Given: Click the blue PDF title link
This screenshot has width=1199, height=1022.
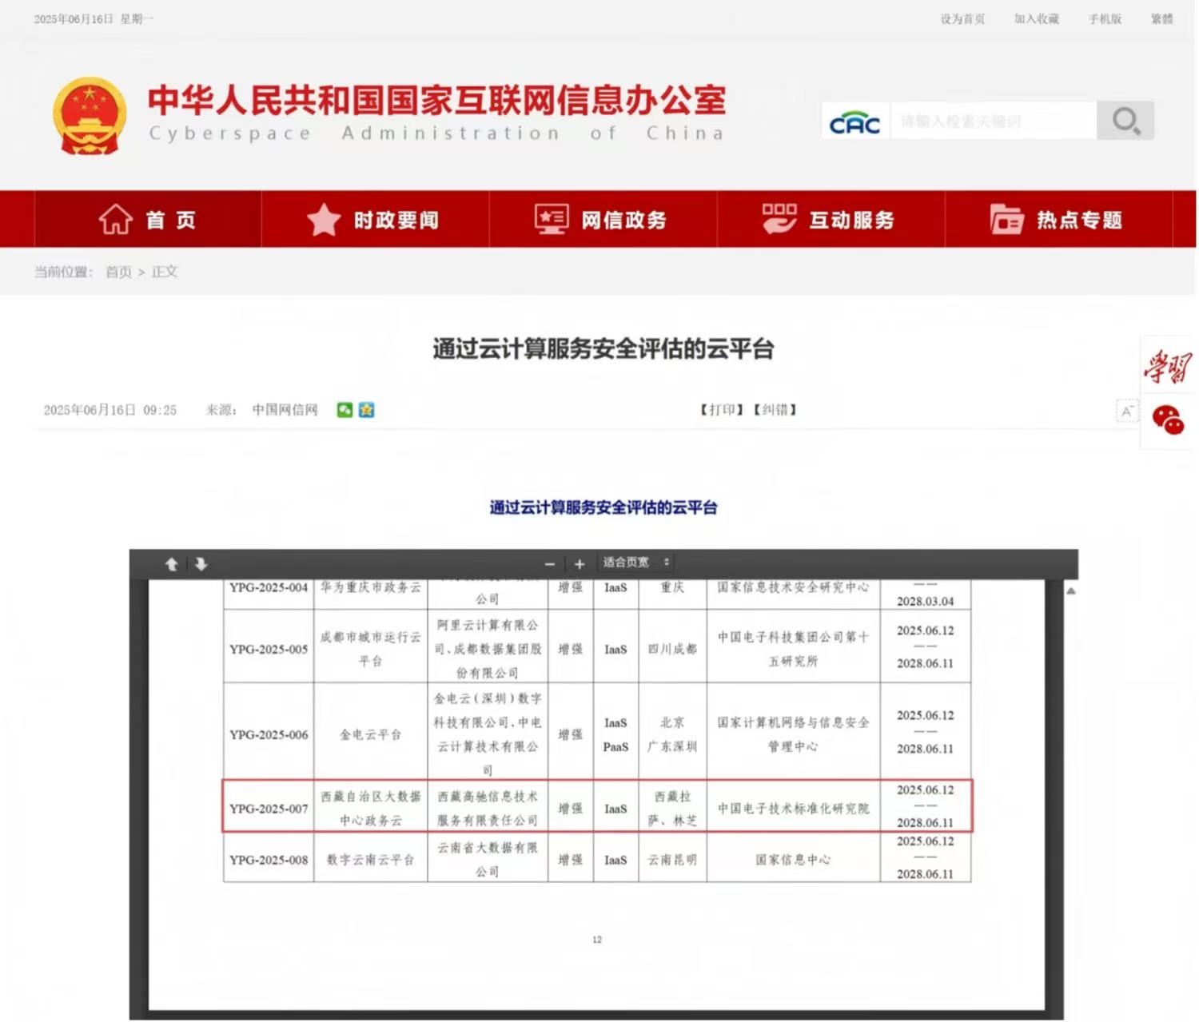Looking at the screenshot, I should tap(603, 507).
